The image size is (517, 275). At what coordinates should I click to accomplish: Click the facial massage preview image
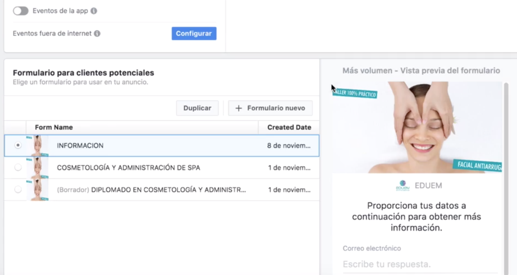(416, 127)
